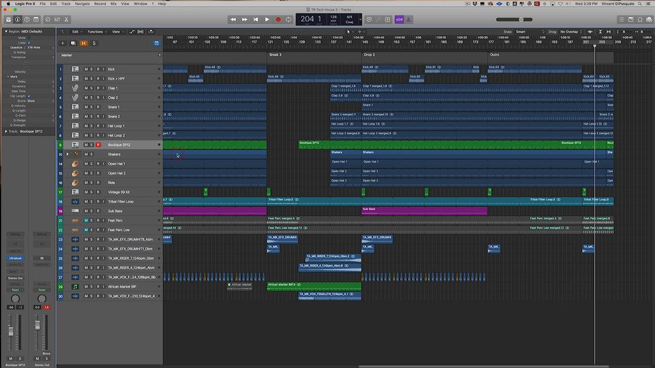Open the Loop Browser icon
This screenshot has height=368, width=655.
pos(640,20)
